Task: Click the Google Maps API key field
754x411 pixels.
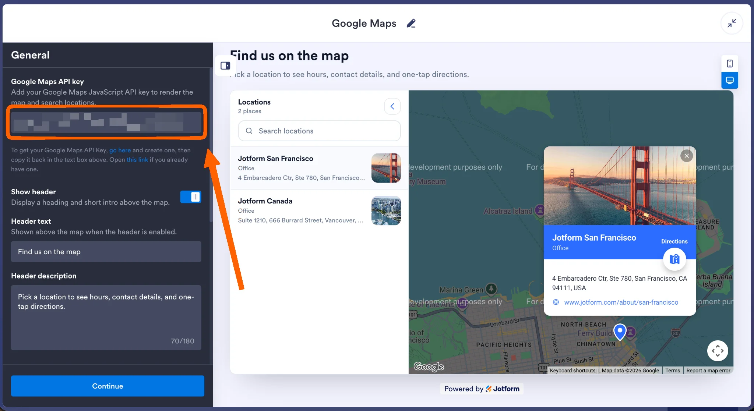Action: [x=106, y=122]
